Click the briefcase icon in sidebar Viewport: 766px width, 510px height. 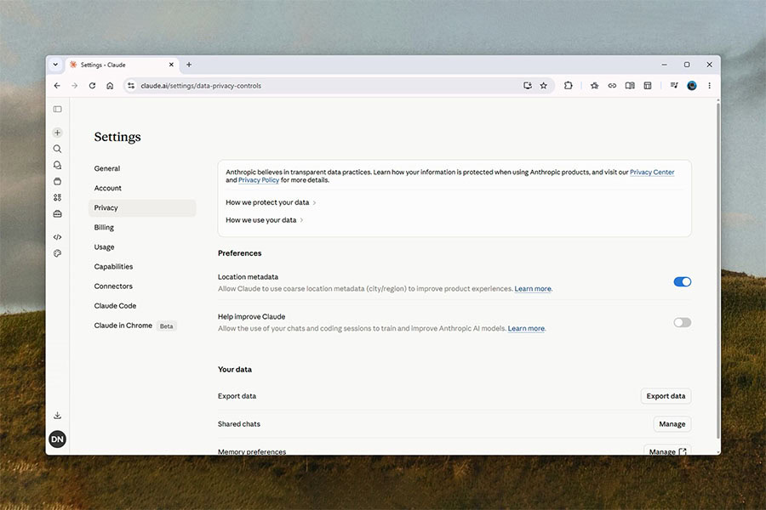tap(57, 213)
